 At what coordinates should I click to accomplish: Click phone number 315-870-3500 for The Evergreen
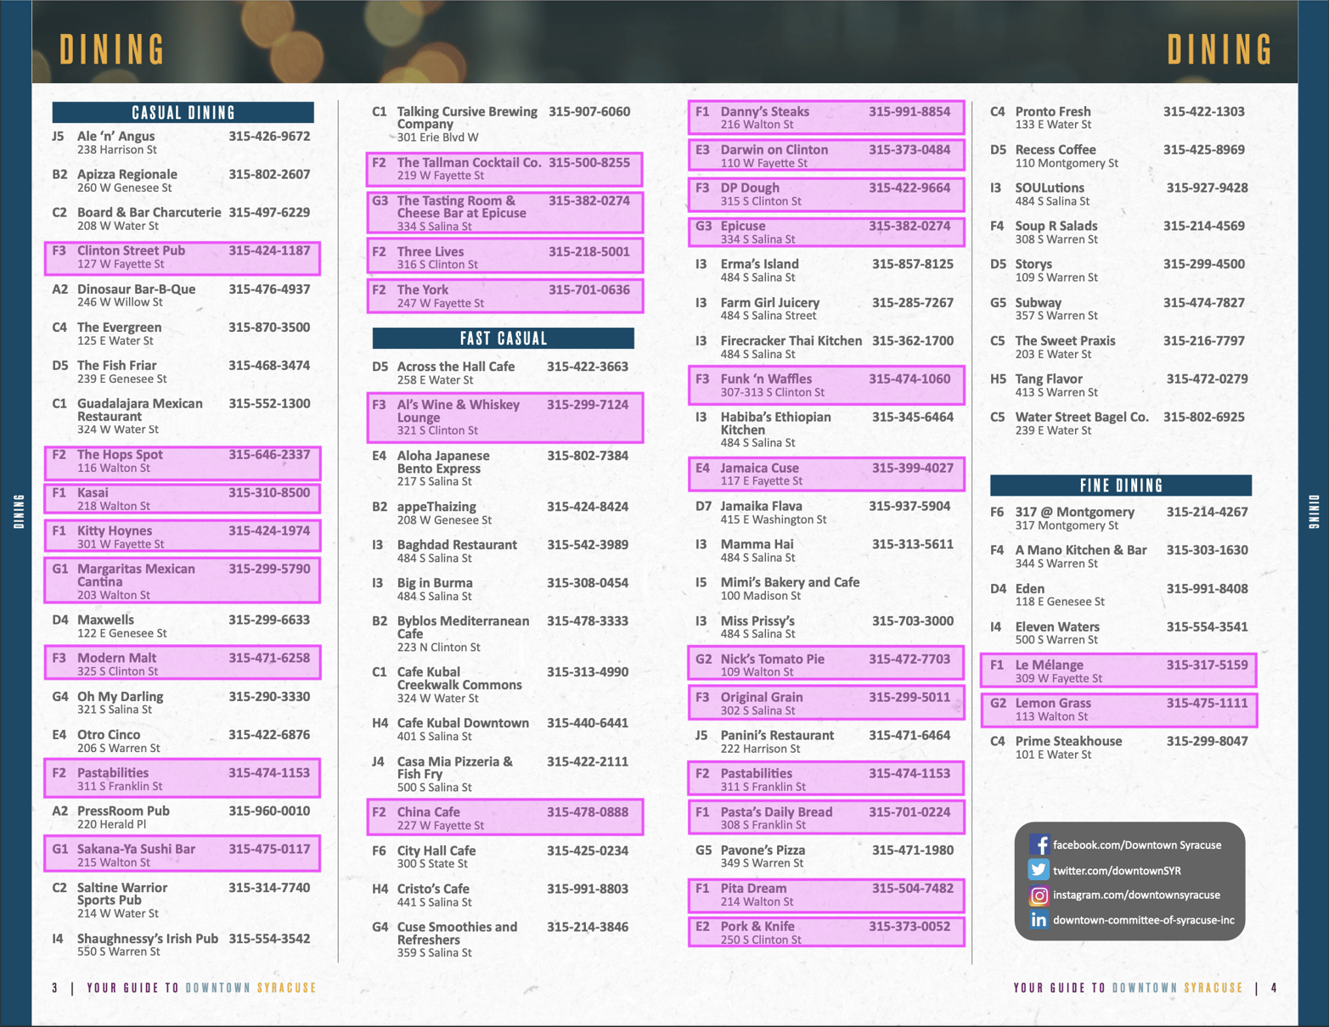[269, 327]
